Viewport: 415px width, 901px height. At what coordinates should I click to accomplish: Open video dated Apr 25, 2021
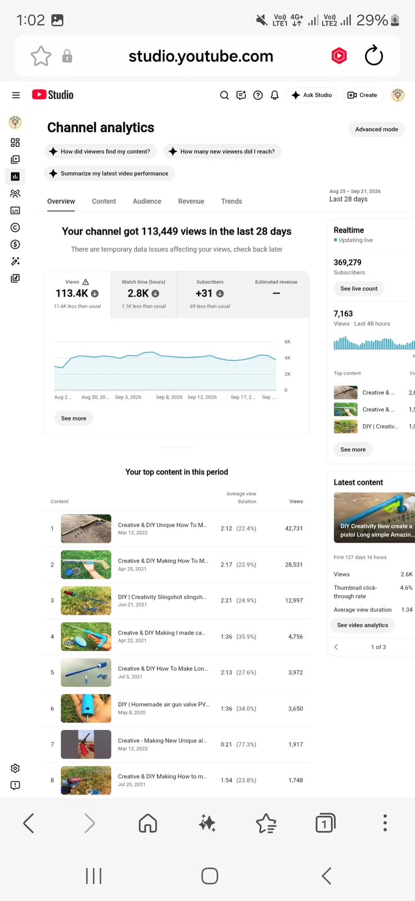coord(177,564)
